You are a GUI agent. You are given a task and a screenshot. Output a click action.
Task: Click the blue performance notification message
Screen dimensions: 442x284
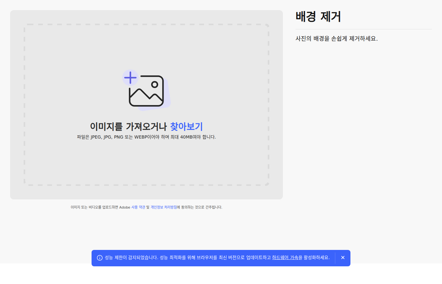click(x=218, y=258)
